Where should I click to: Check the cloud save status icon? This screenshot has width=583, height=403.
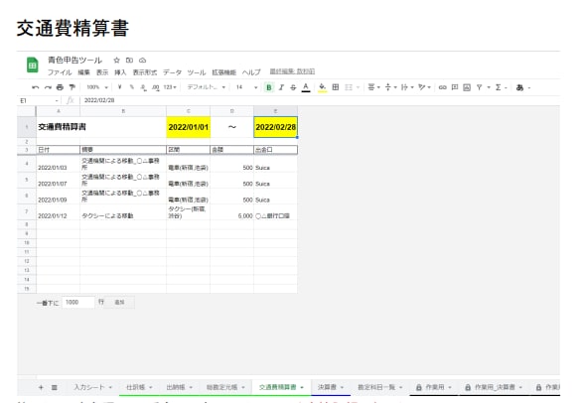[x=142, y=61]
